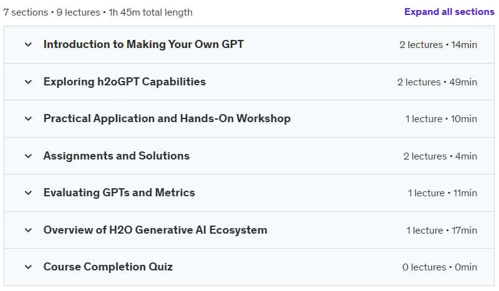Open chevron beside Practical Application and Hands-On Workshop
Screen dimensions: 499x291
coord(28,119)
